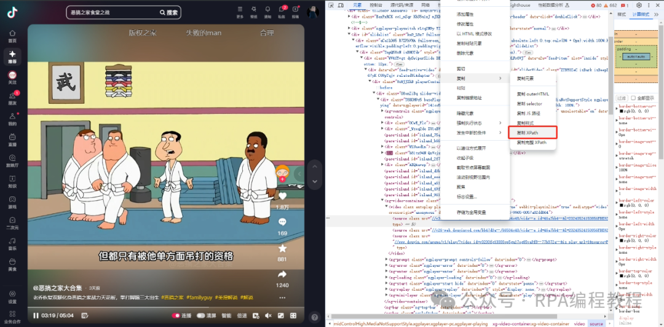664x327 pixels.
Task: Seek on the video progress bar
Action: (x=166, y=307)
